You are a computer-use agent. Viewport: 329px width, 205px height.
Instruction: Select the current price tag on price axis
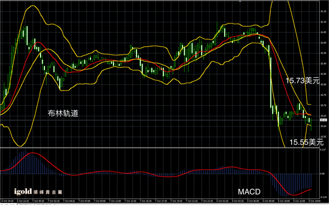click(x=323, y=120)
